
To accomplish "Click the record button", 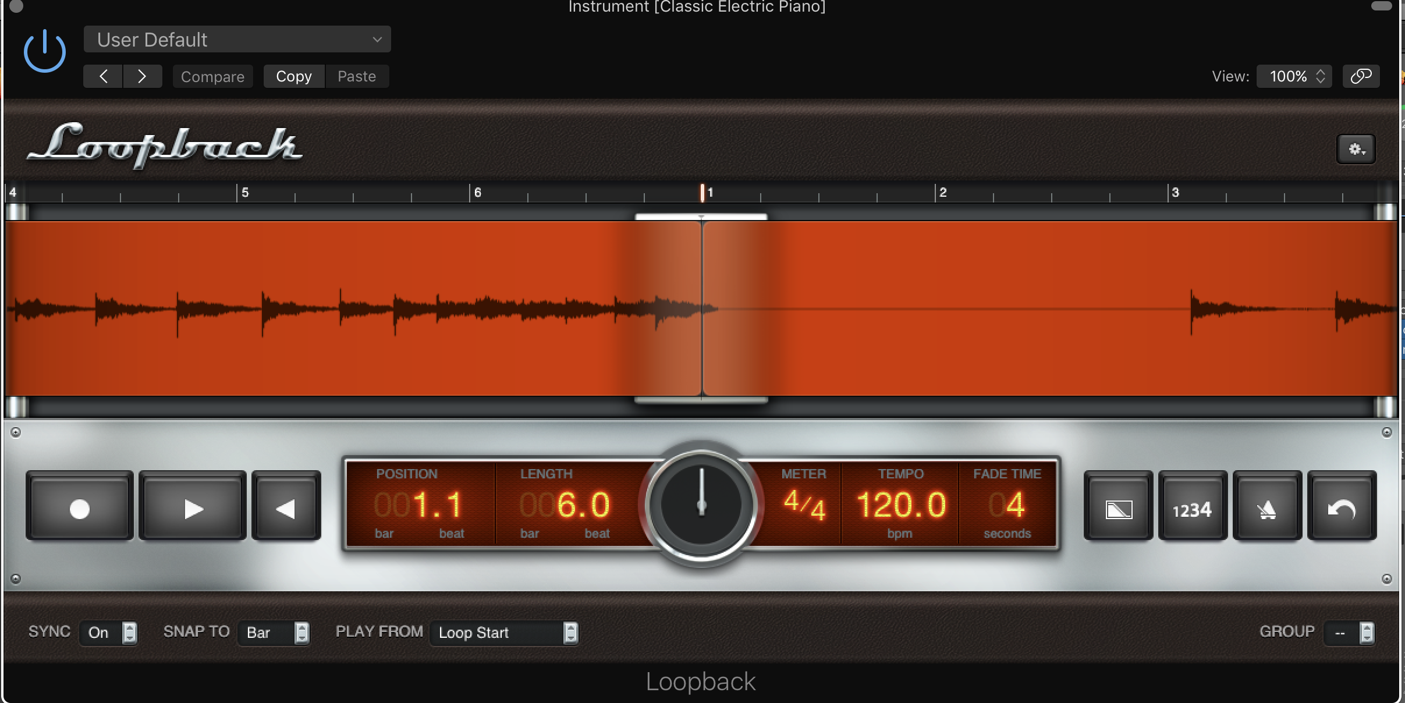I will point(80,507).
